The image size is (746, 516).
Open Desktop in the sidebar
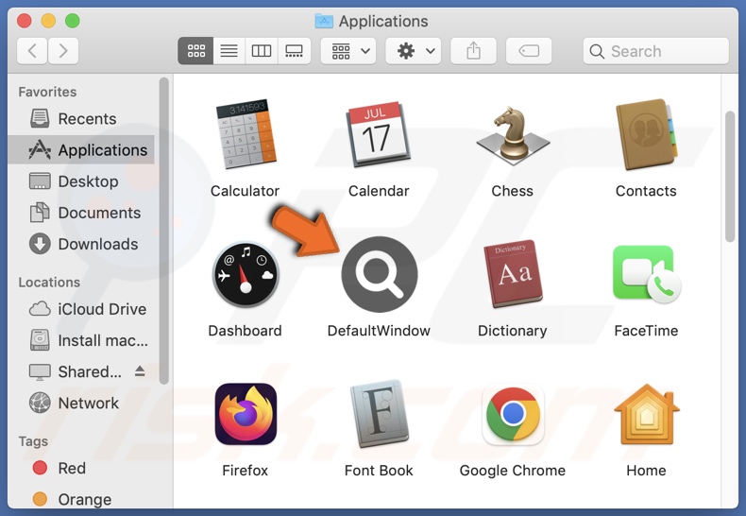click(x=81, y=181)
